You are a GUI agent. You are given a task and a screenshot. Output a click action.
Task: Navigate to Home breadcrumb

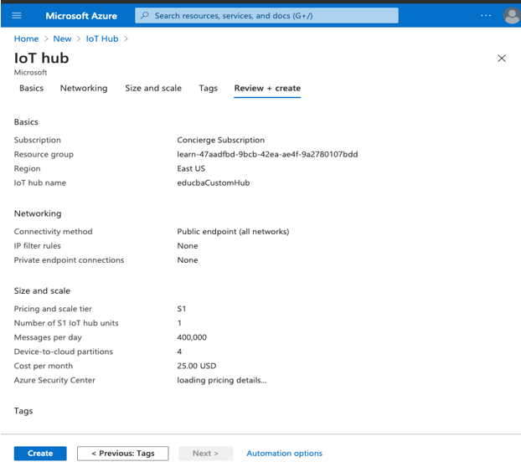26,38
